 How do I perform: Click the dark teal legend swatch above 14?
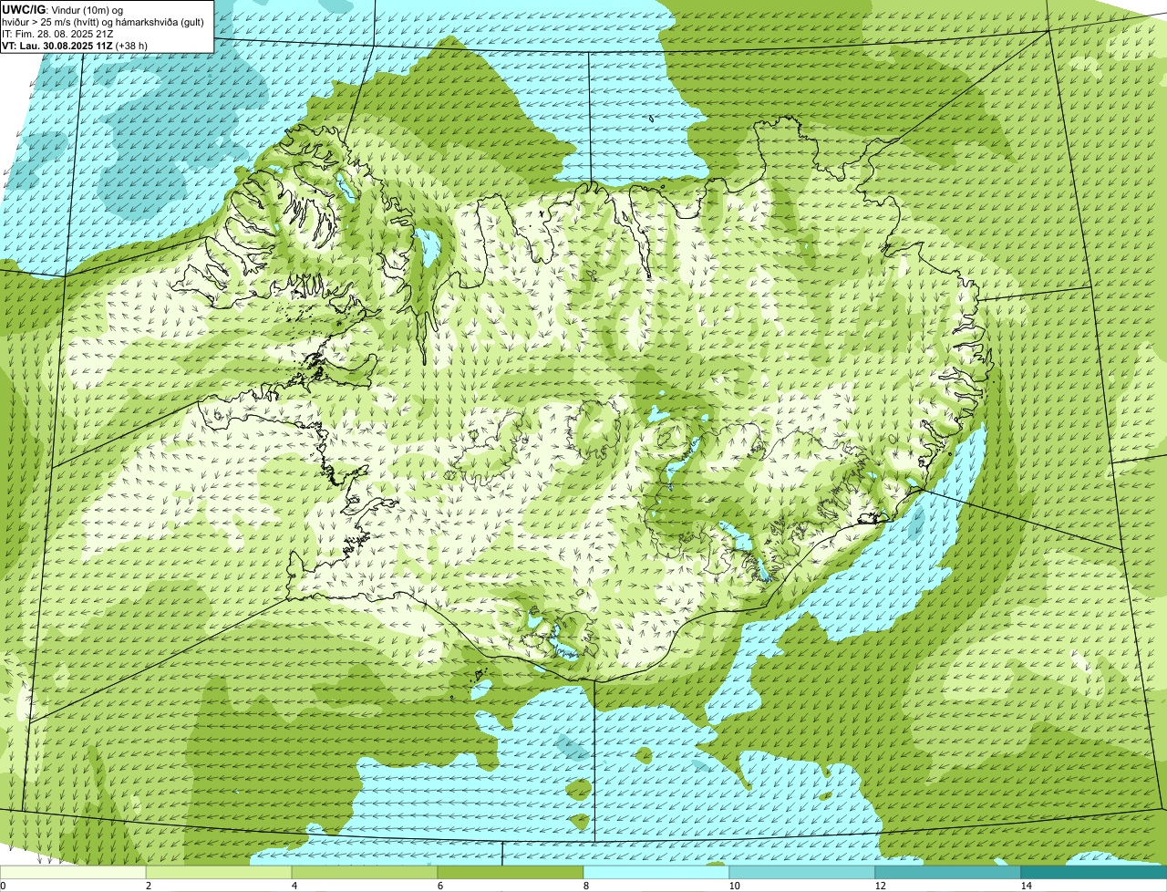(1094, 872)
